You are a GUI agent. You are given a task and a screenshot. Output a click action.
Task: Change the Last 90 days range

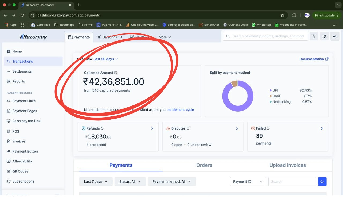pos(106,59)
